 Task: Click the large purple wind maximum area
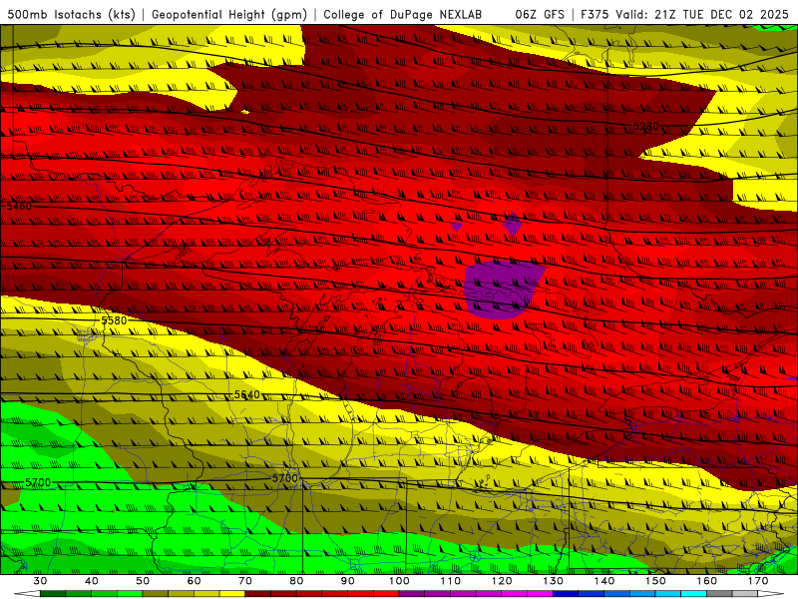(503, 290)
